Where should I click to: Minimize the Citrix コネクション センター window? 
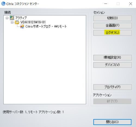click(106, 4)
